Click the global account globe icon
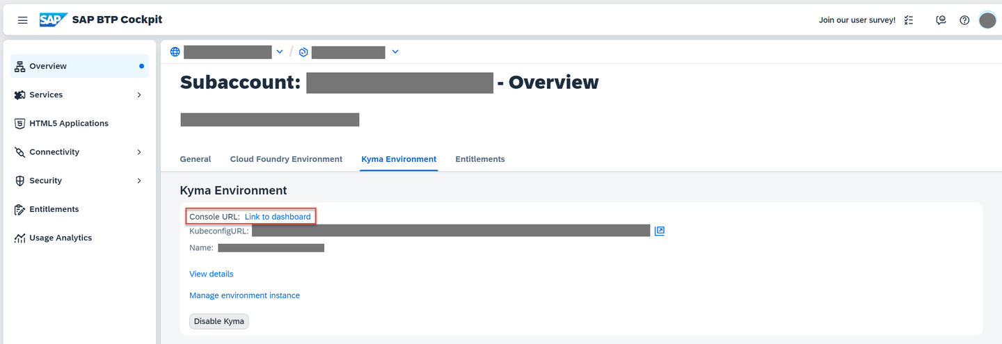This screenshot has height=344, width=1002. click(x=175, y=52)
